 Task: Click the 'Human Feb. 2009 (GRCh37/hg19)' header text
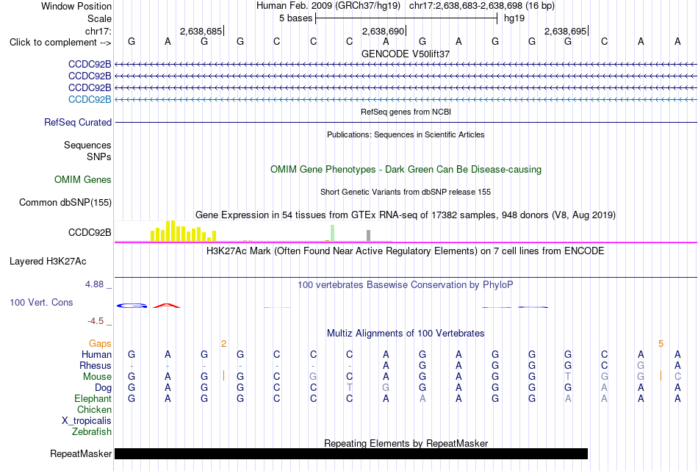pos(328,6)
